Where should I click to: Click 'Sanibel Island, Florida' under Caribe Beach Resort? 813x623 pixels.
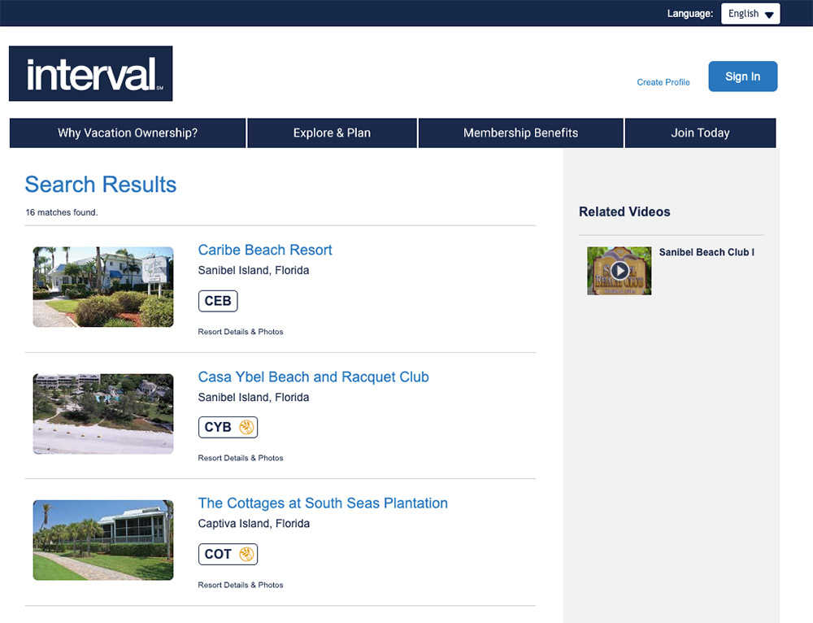coord(254,270)
